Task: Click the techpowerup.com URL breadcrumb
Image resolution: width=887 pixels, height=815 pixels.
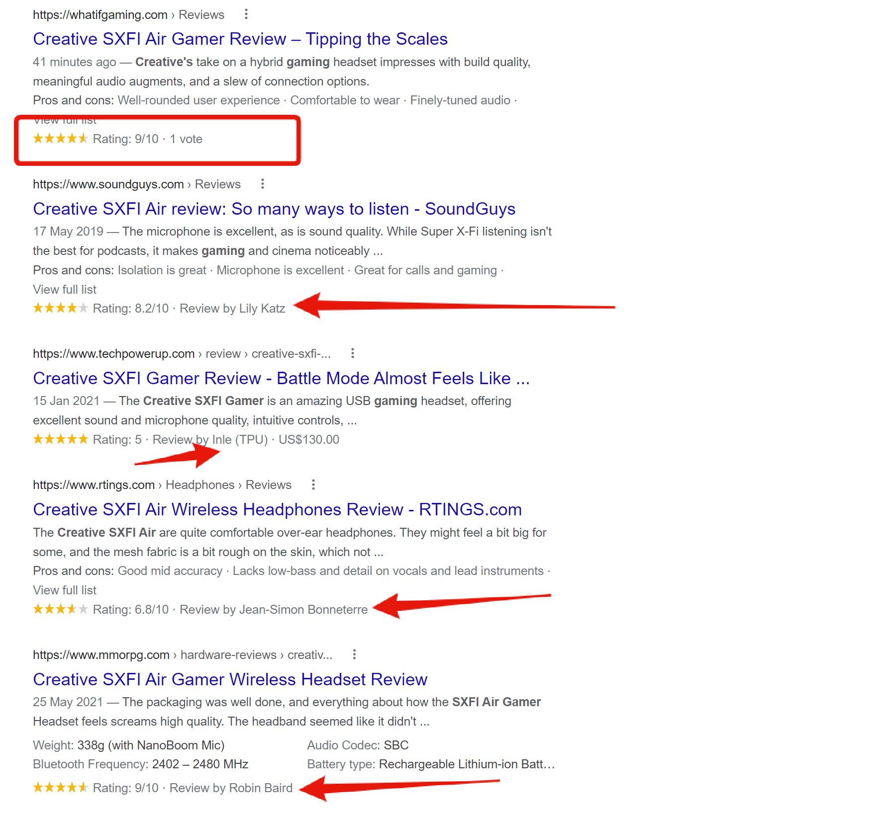Action: [x=182, y=354]
